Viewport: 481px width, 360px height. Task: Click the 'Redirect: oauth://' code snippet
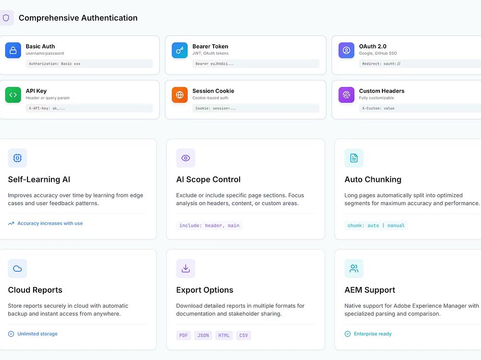click(x=420, y=64)
